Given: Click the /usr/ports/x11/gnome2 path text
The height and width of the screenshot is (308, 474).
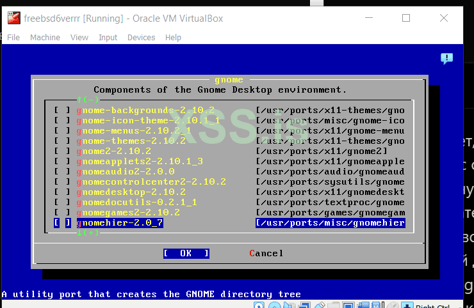Looking at the screenshot, I should coord(322,151).
